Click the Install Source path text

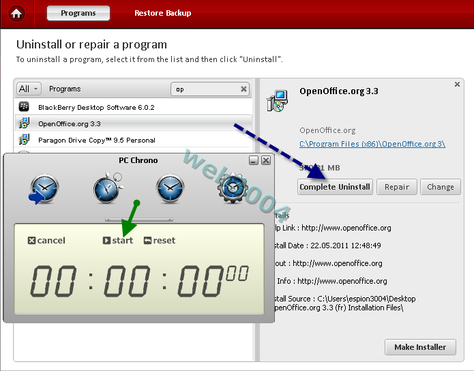coord(344,303)
